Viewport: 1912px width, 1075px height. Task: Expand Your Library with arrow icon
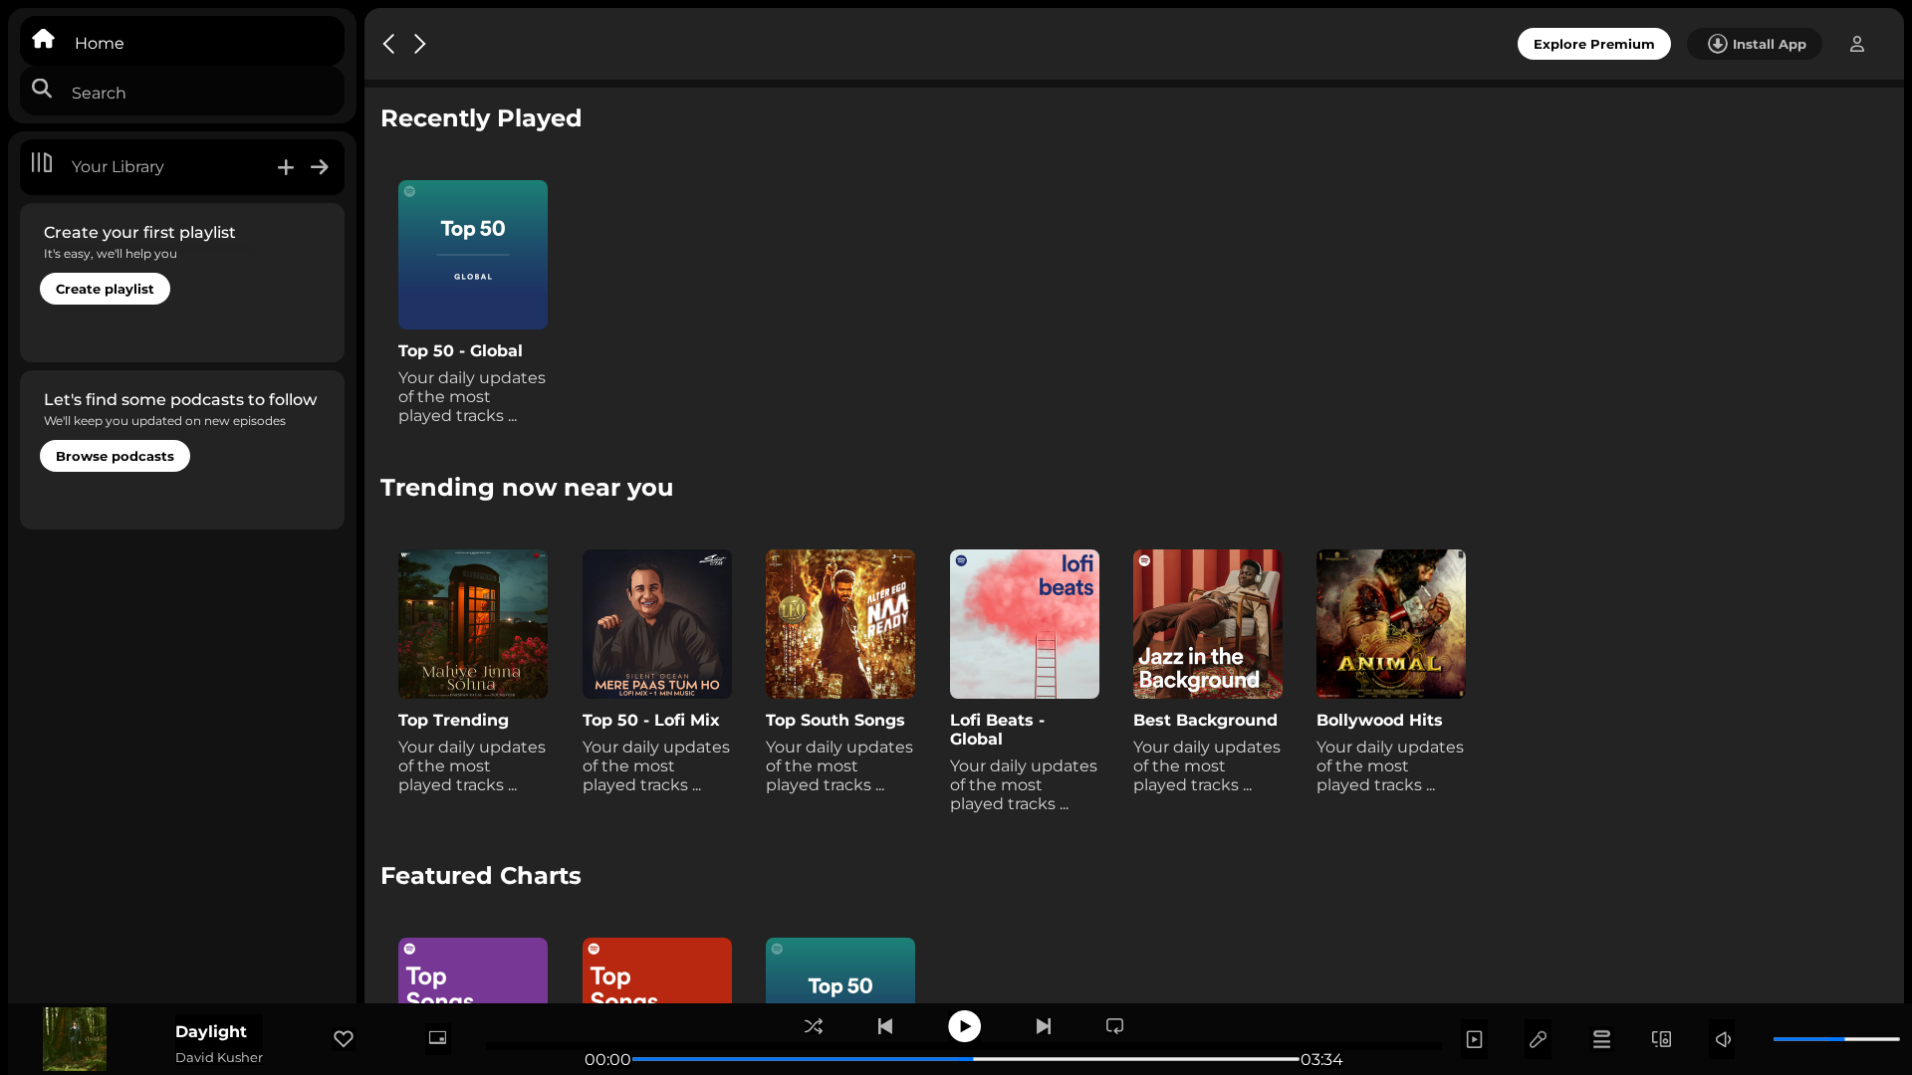pos(320,167)
